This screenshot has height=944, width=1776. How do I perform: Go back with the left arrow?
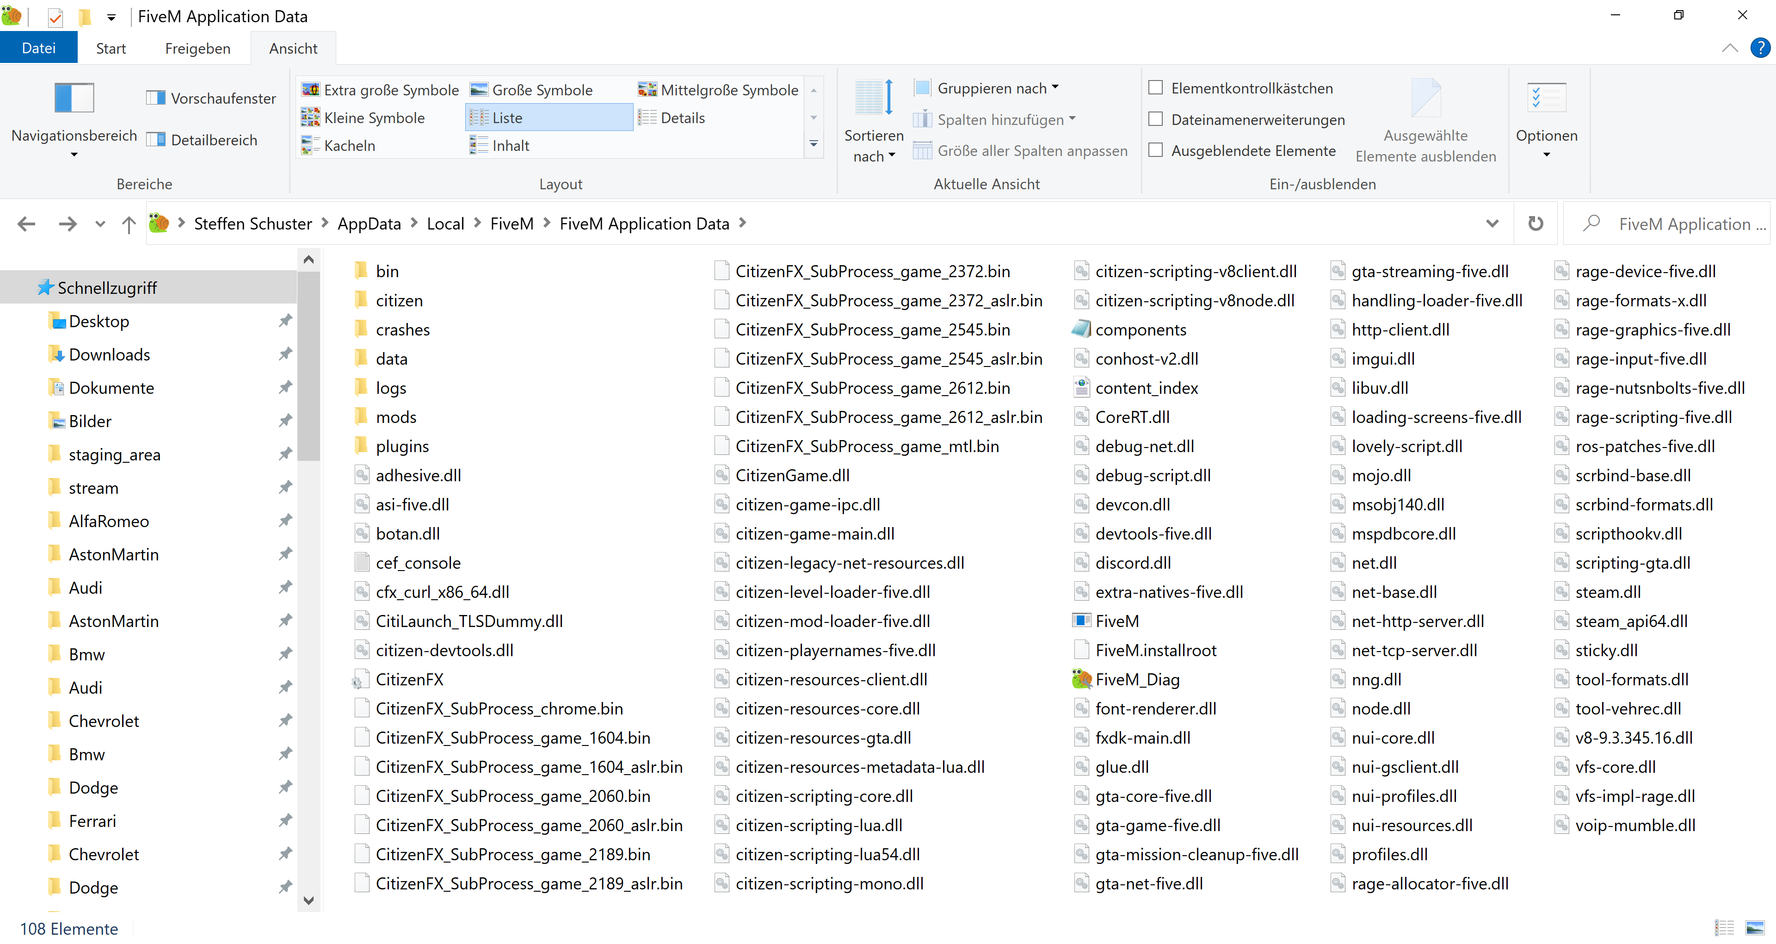(26, 224)
